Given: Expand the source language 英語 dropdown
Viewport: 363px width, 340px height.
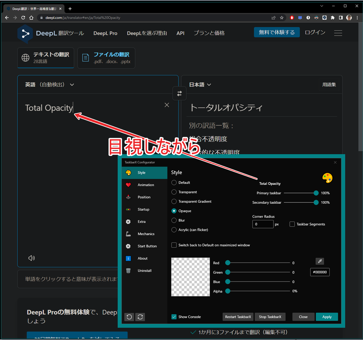Looking at the screenshot, I should [50, 85].
